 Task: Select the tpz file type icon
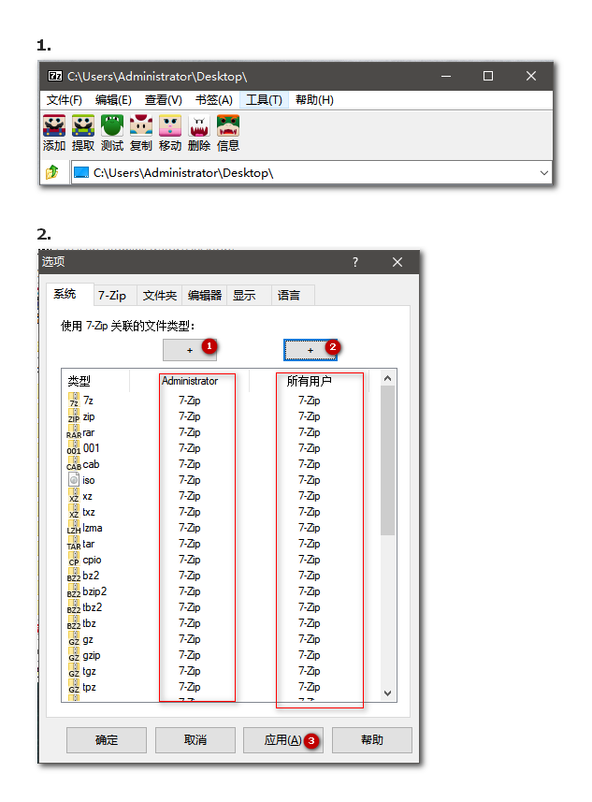(74, 686)
